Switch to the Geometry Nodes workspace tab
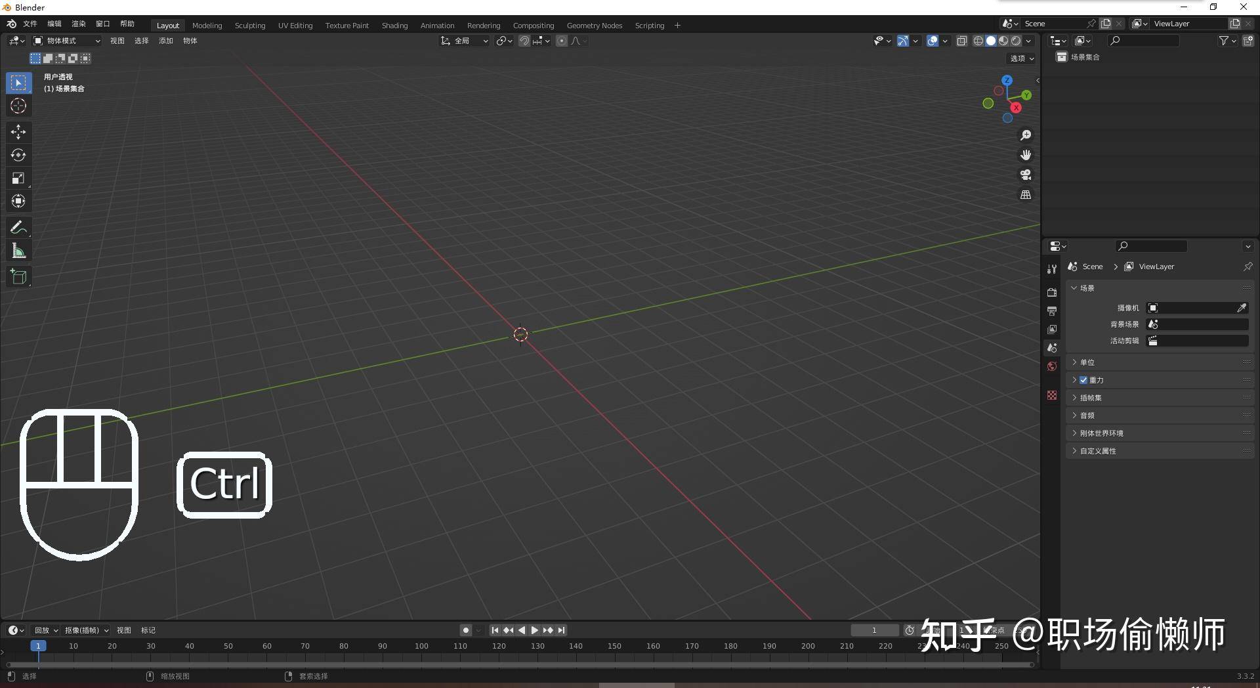The image size is (1260, 688). click(x=595, y=26)
